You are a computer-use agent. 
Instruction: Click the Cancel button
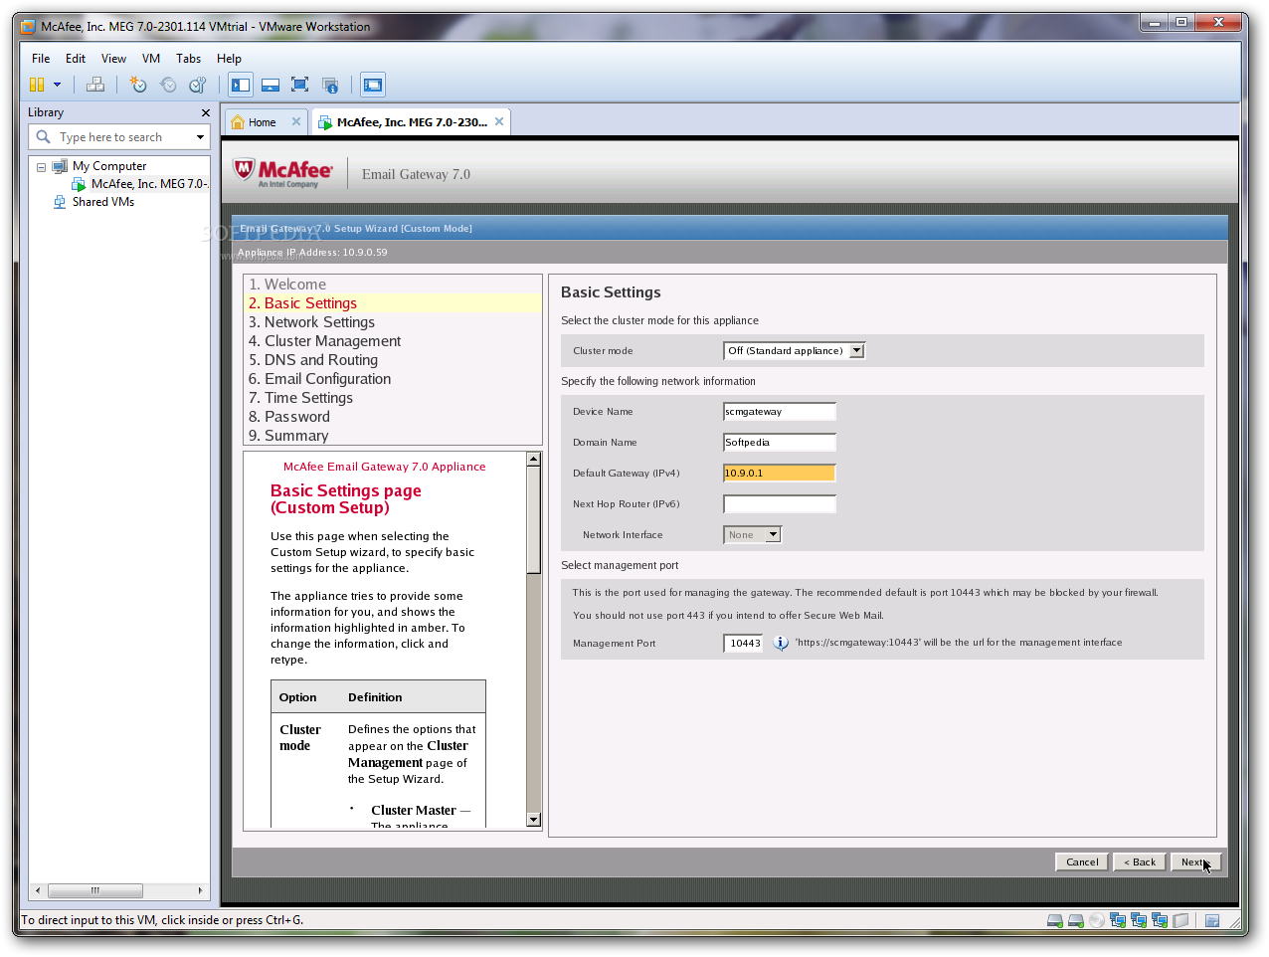(x=1082, y=862)
